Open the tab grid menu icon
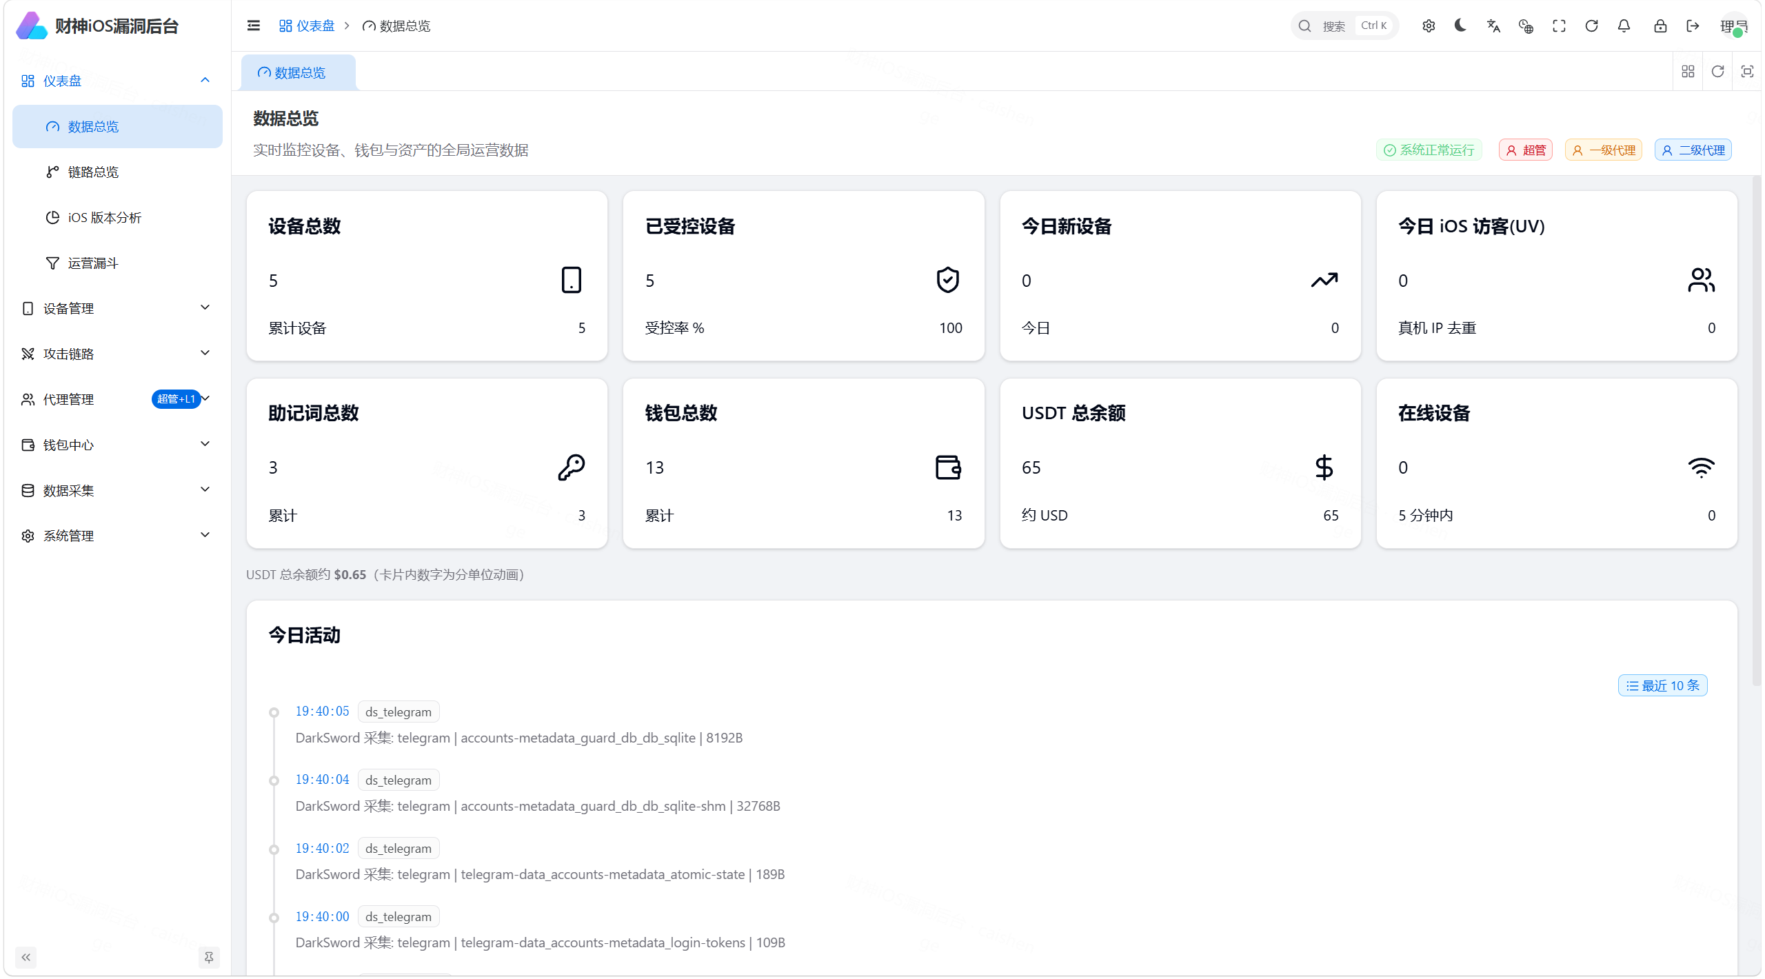 [1688, 71]
